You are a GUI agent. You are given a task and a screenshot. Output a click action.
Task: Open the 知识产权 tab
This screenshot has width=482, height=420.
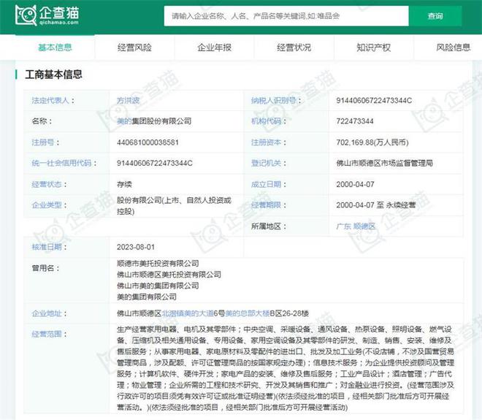[374, 47]
